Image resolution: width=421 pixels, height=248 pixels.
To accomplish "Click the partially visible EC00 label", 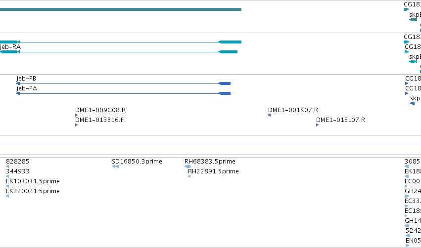I will click(413, 181).
